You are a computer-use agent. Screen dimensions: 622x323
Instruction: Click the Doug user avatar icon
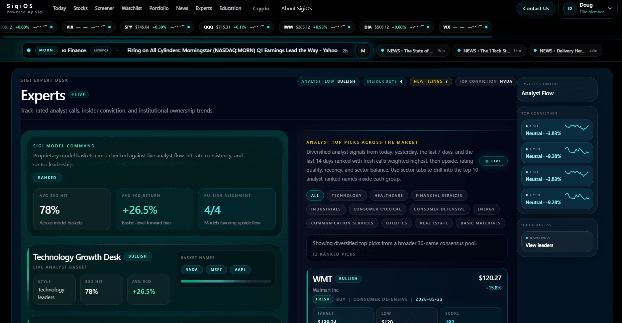click(x=570, y=9)
